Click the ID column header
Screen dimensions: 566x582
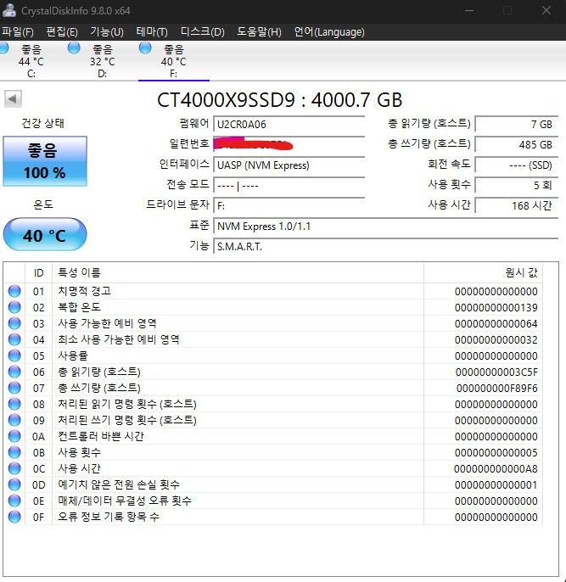tap(38, 273)
